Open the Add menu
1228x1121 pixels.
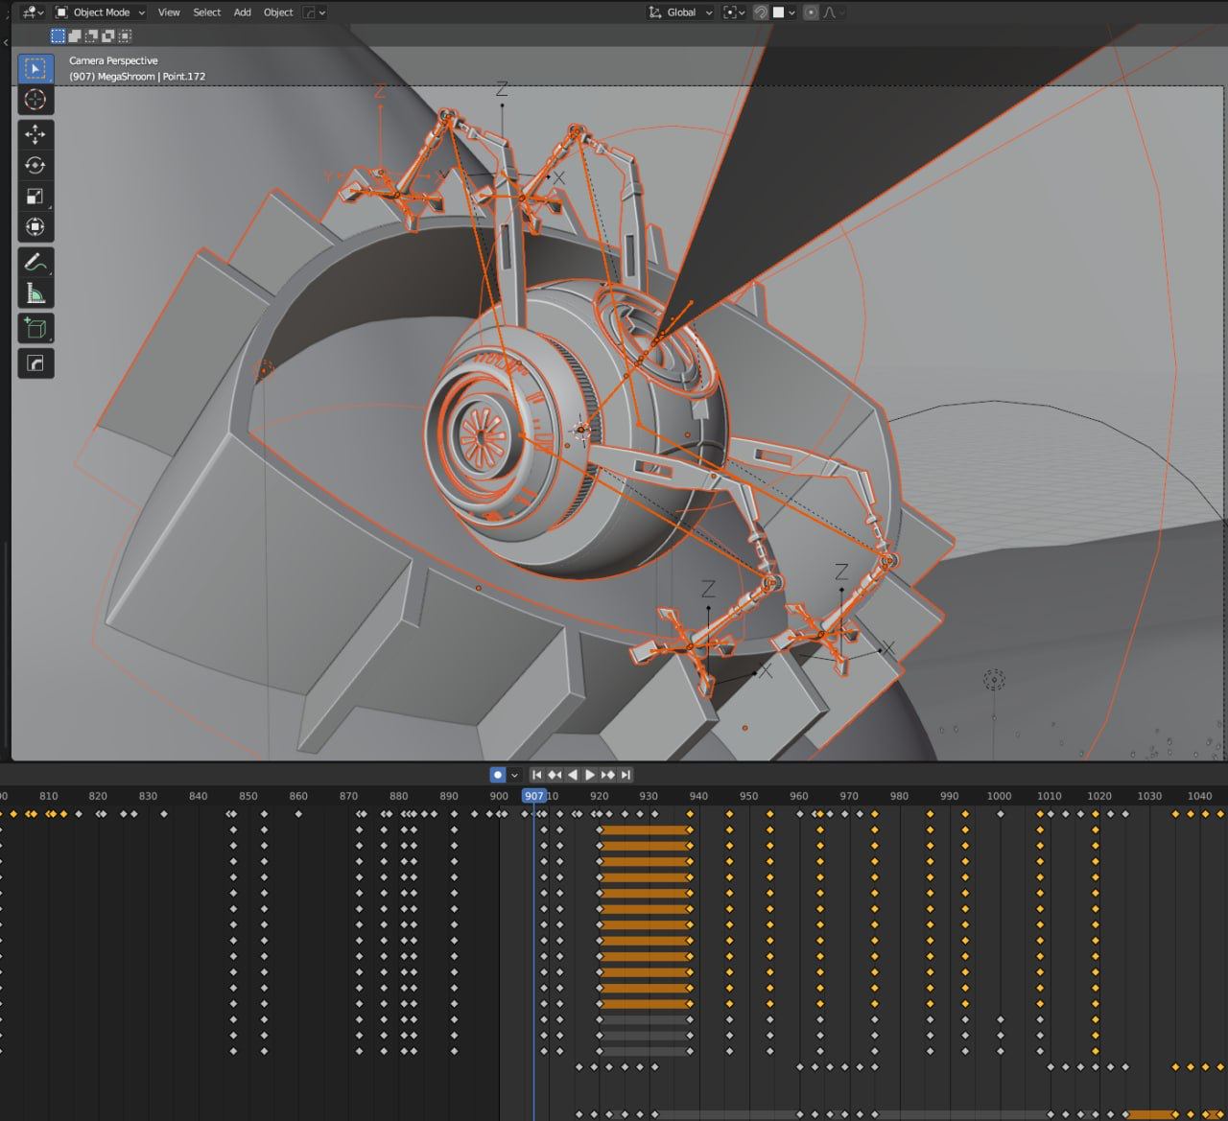[242, 12]
